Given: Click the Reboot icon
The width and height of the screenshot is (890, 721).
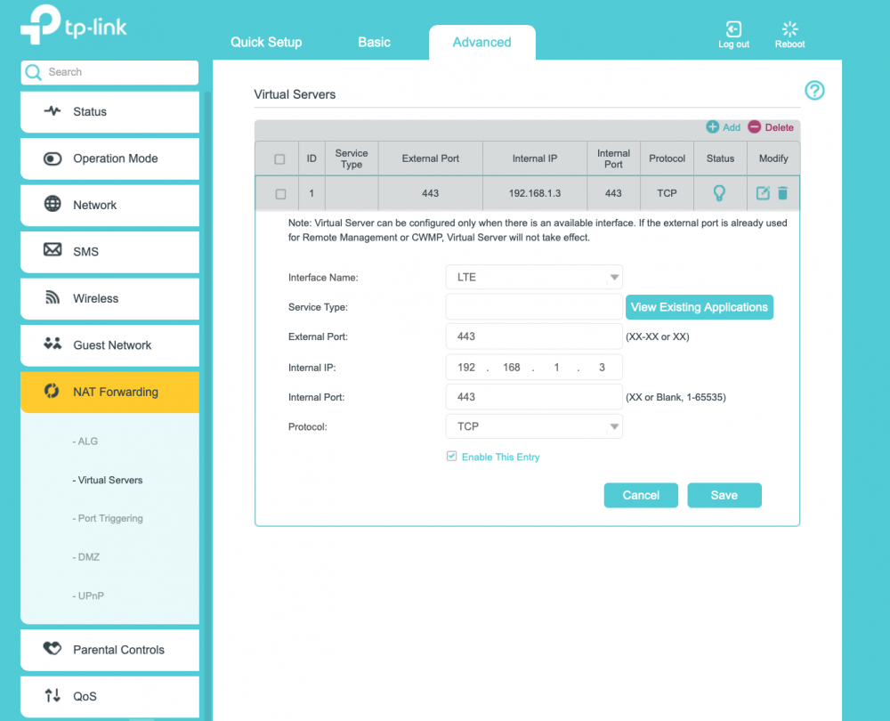Looking at the screenshot, I should coord(789,29).
